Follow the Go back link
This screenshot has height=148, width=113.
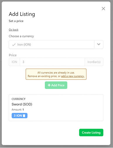[x=13, y=30]
